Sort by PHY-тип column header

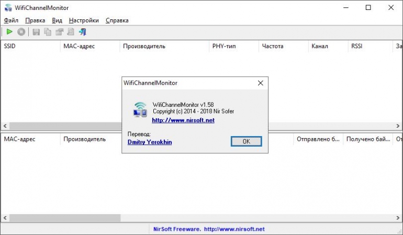[x=233, y=46]
